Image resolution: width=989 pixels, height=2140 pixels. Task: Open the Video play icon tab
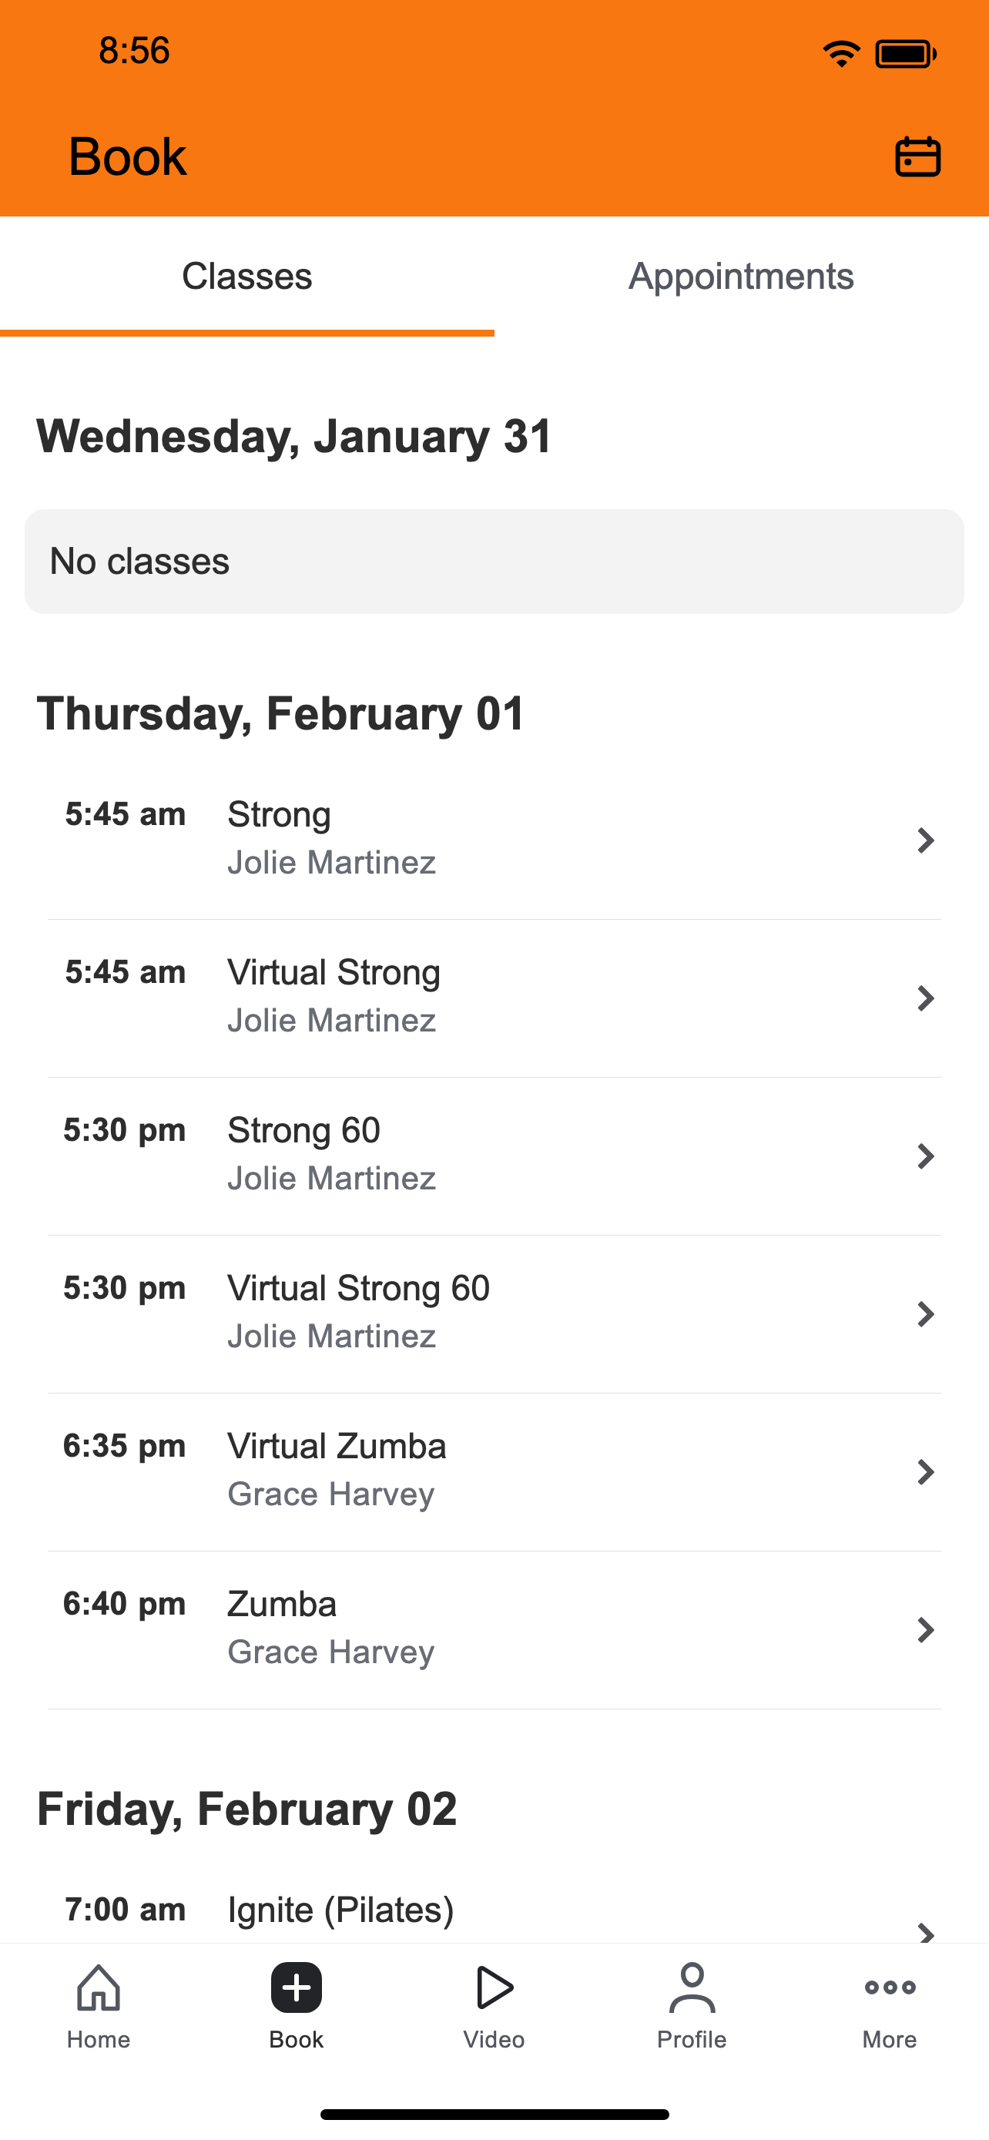tap(494, 1987)
